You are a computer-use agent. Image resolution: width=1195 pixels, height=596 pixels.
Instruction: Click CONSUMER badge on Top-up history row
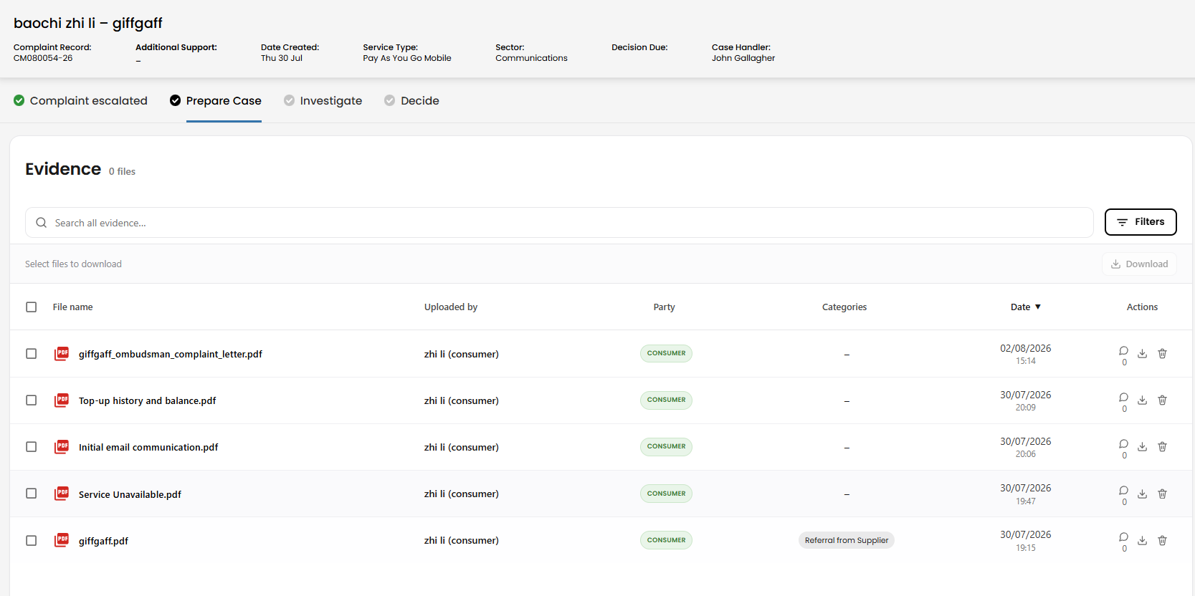click(666, 400)
